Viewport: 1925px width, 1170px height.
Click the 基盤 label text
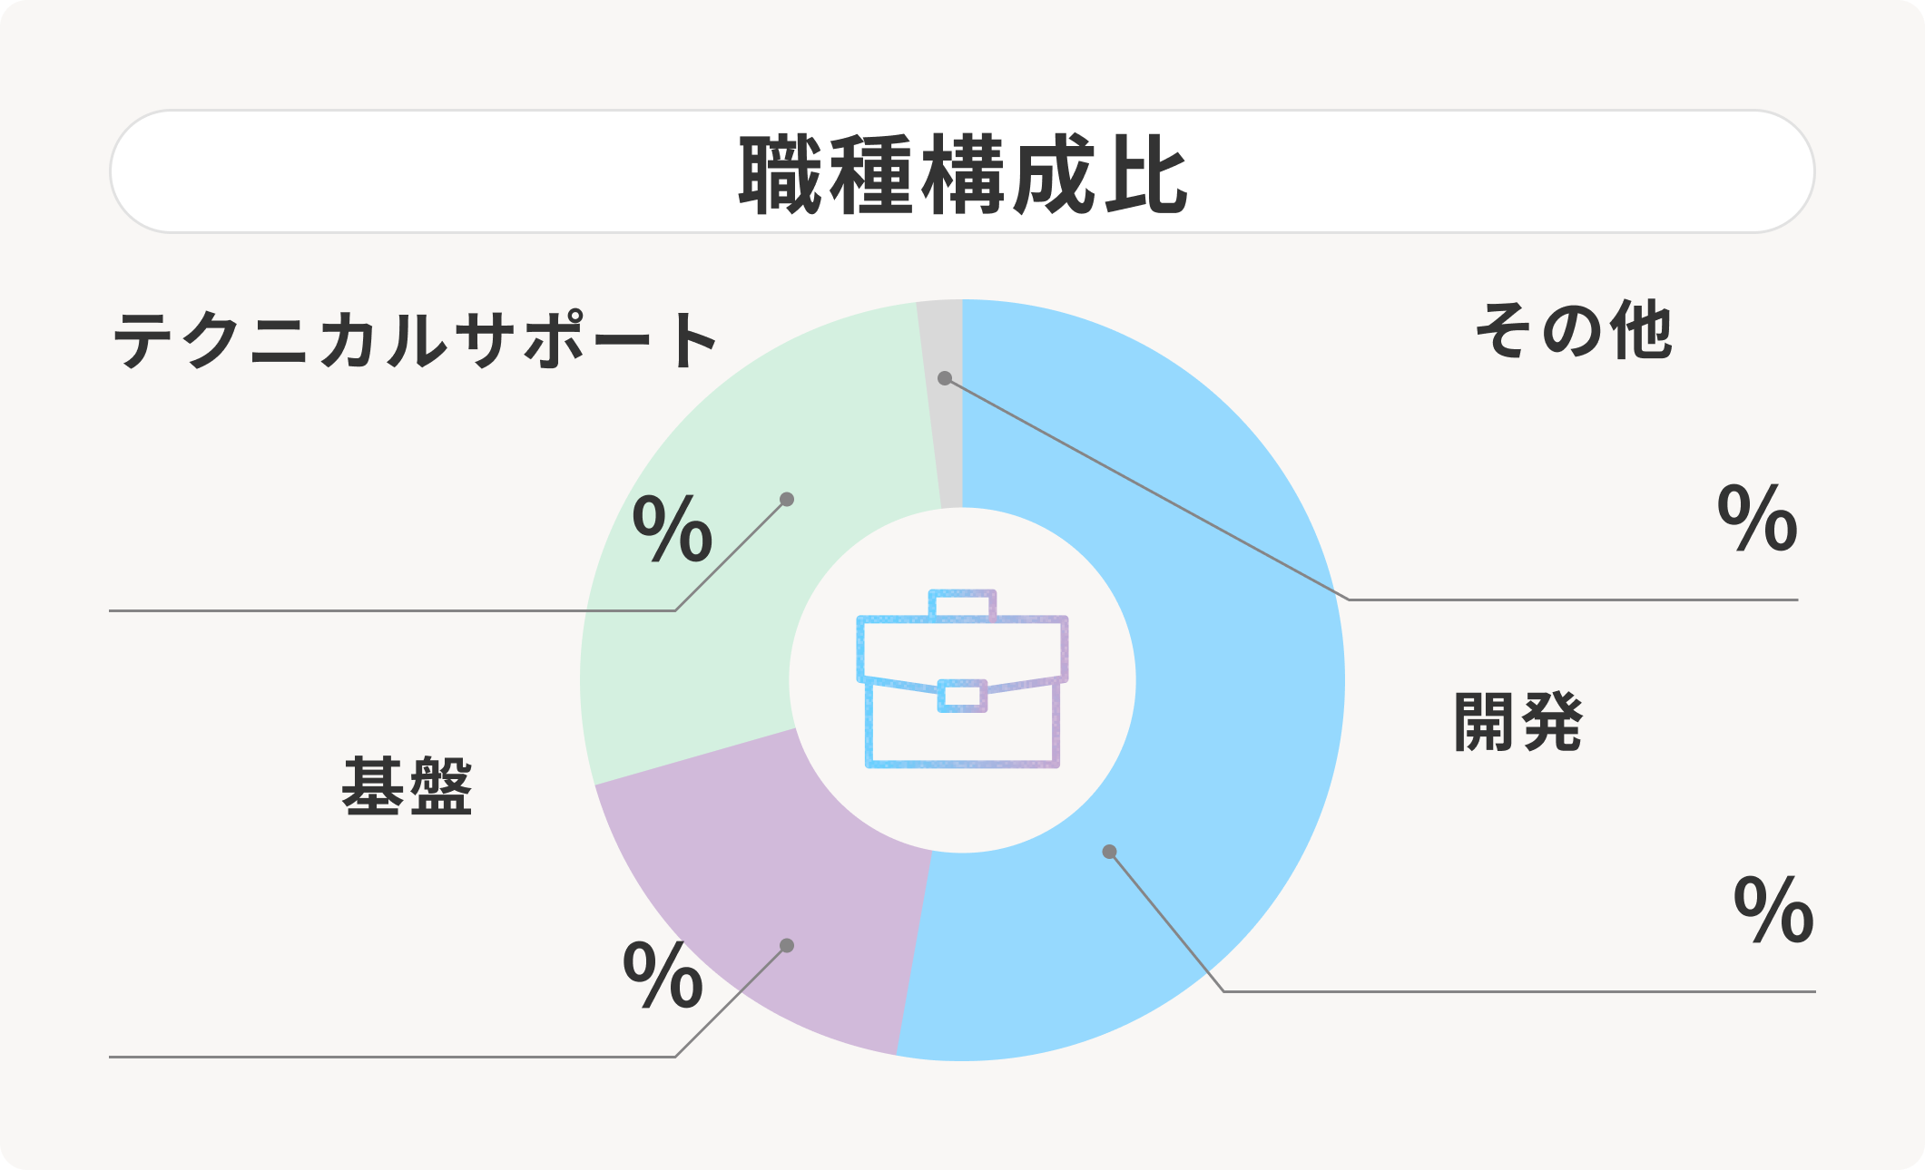pos(407,786)
